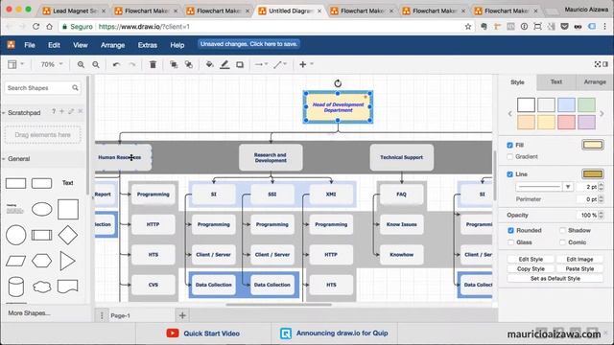Enable the Glass checkbox
The width and height of the screenshot is (614, 345).
(510, 242)
